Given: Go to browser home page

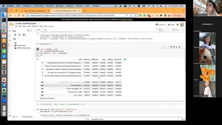Looking at the screenshot, I should [x=23, y=15].
